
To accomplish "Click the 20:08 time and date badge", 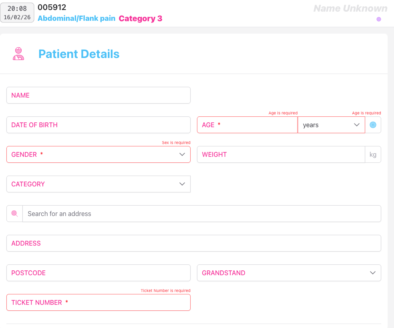I will (x=17, y=12).
